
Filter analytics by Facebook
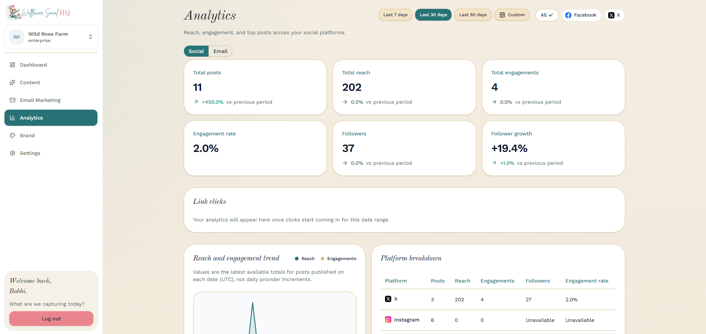[581, 15]
